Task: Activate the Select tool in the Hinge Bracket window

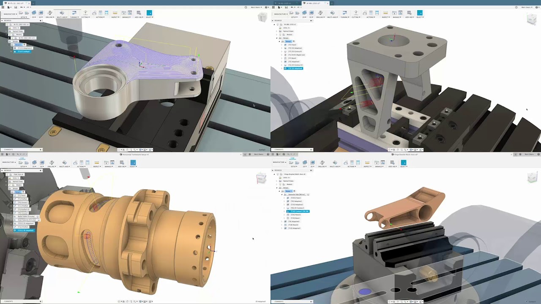Action: [x=404, y=163]
